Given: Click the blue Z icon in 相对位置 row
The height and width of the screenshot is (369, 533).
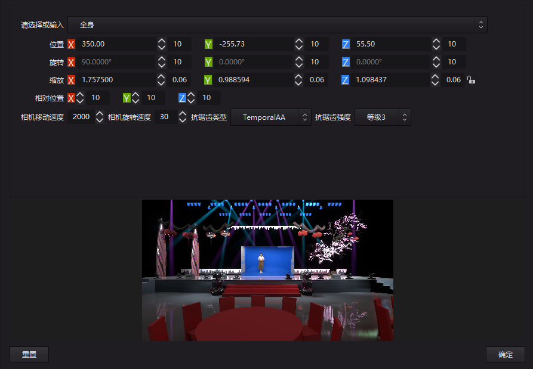Looking at the screenshot, I should (x=182, y=98).
